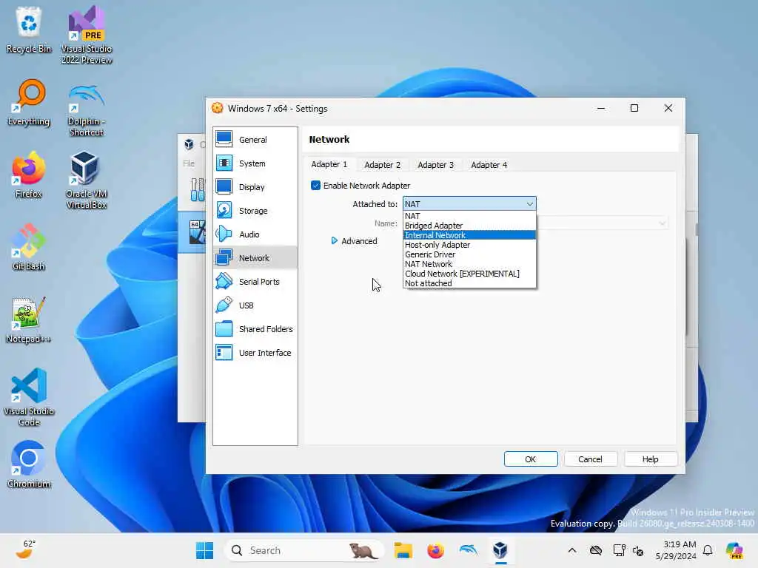Click the Attached to combo box
The image size is (758, 568).
pos(469,204)
